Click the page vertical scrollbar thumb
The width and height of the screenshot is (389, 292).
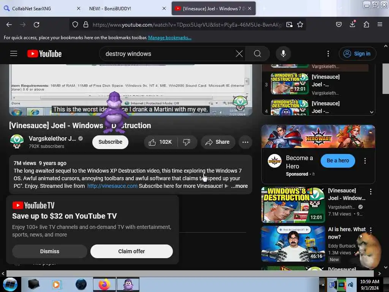pos(386,79)
